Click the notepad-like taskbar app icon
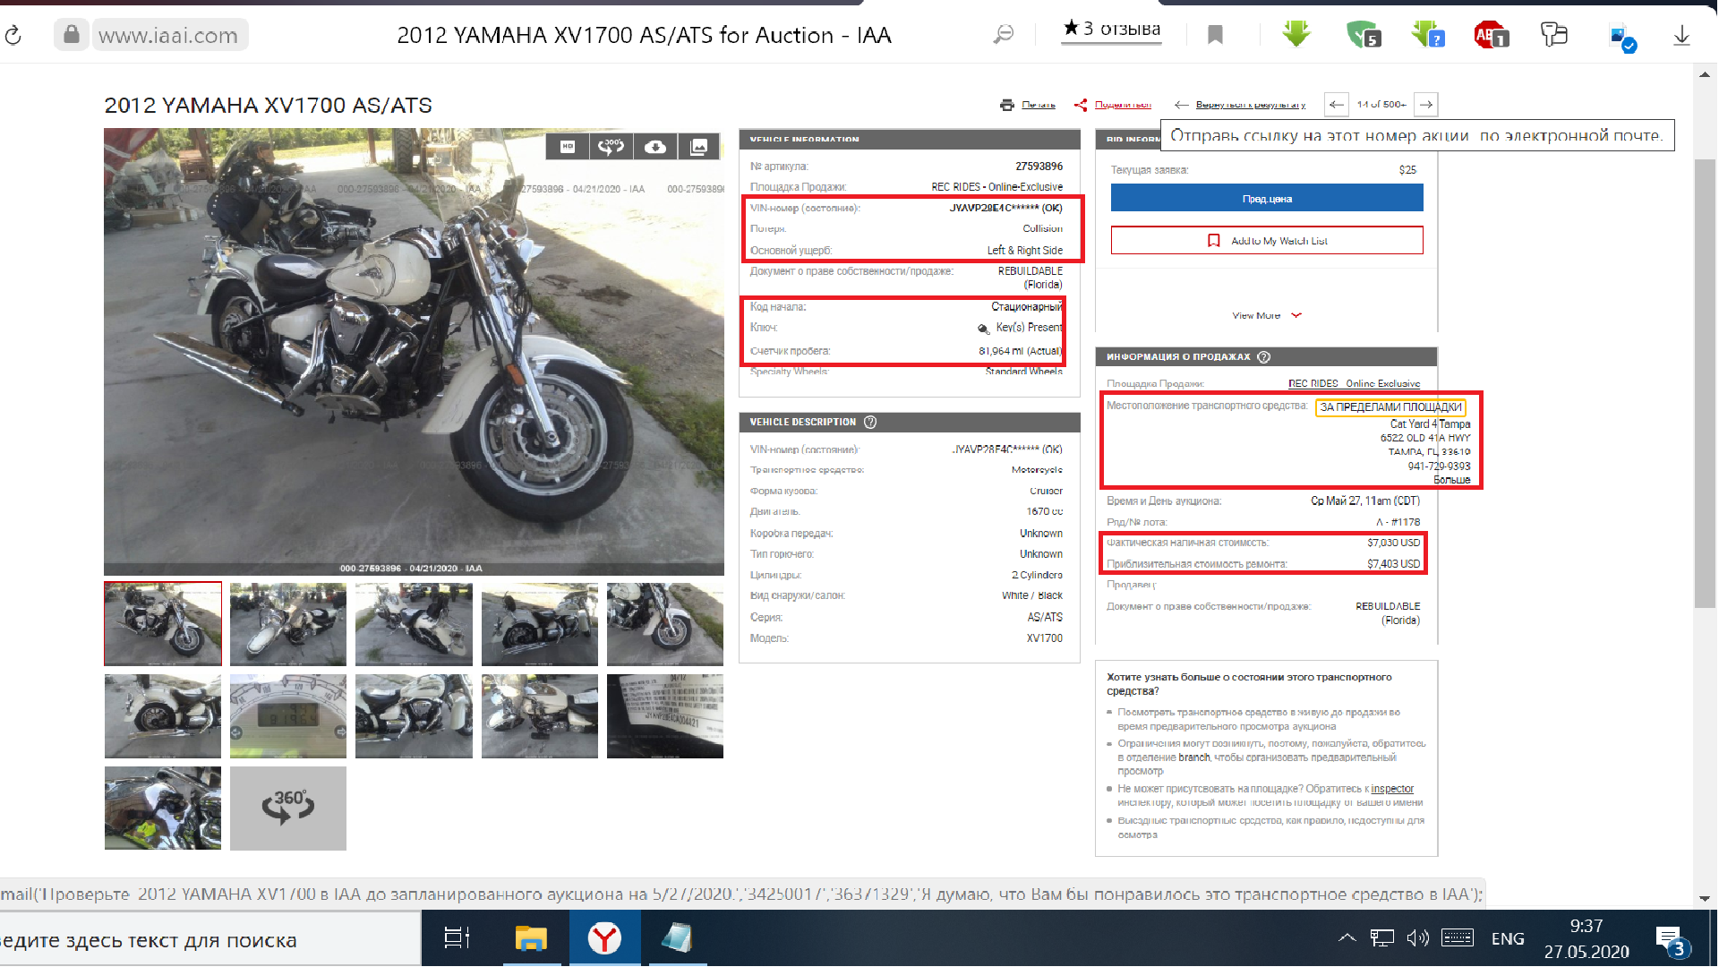Screen dimensions: 1719x967 click(x=677, y=938)
